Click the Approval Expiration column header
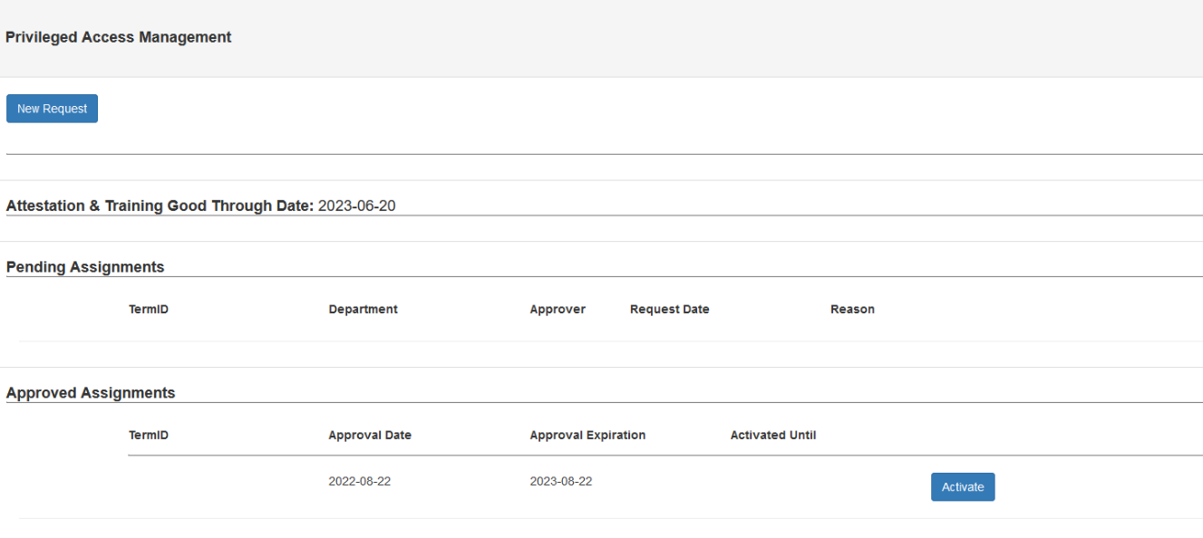This screenshot has height=538, width=1203. 587,436
